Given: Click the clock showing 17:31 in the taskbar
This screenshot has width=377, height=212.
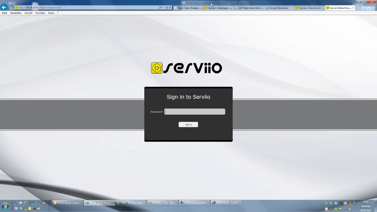Looking at the screenshot, I should [366, 202].
